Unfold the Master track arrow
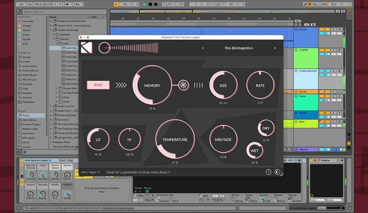The height and width of the screenshot is (213, 368). pyautogui.click(x=296, y=150)
